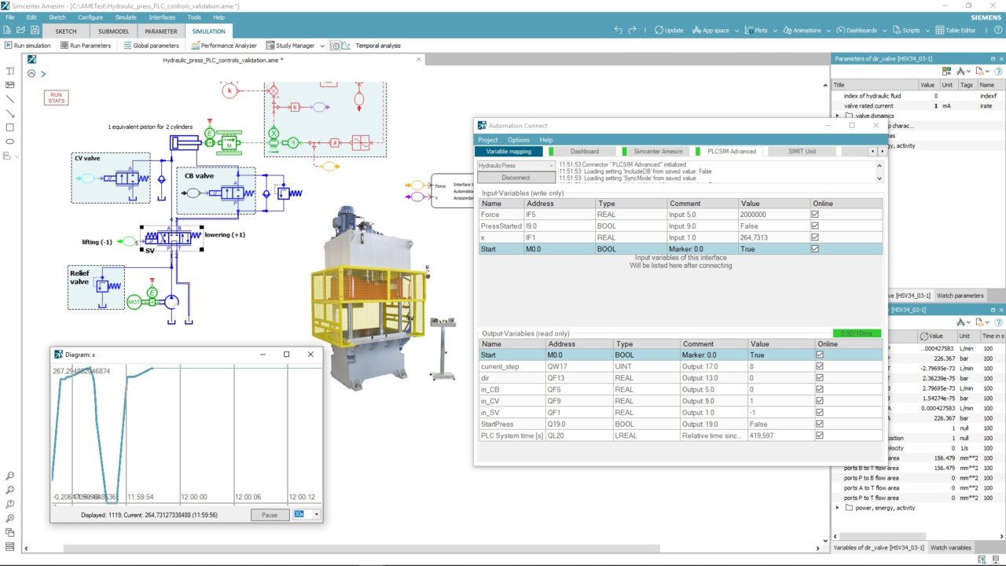Click Pause in the Diagram window
The height and width of the screenshot is (566, 1006).
(270, 515)
